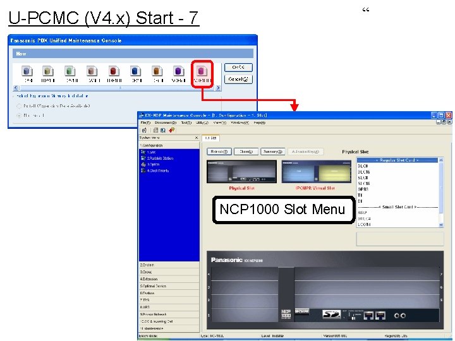
Task: Click the model list horizontal scrollbar track
Action: pyautogui.click(x=117, y=88)
